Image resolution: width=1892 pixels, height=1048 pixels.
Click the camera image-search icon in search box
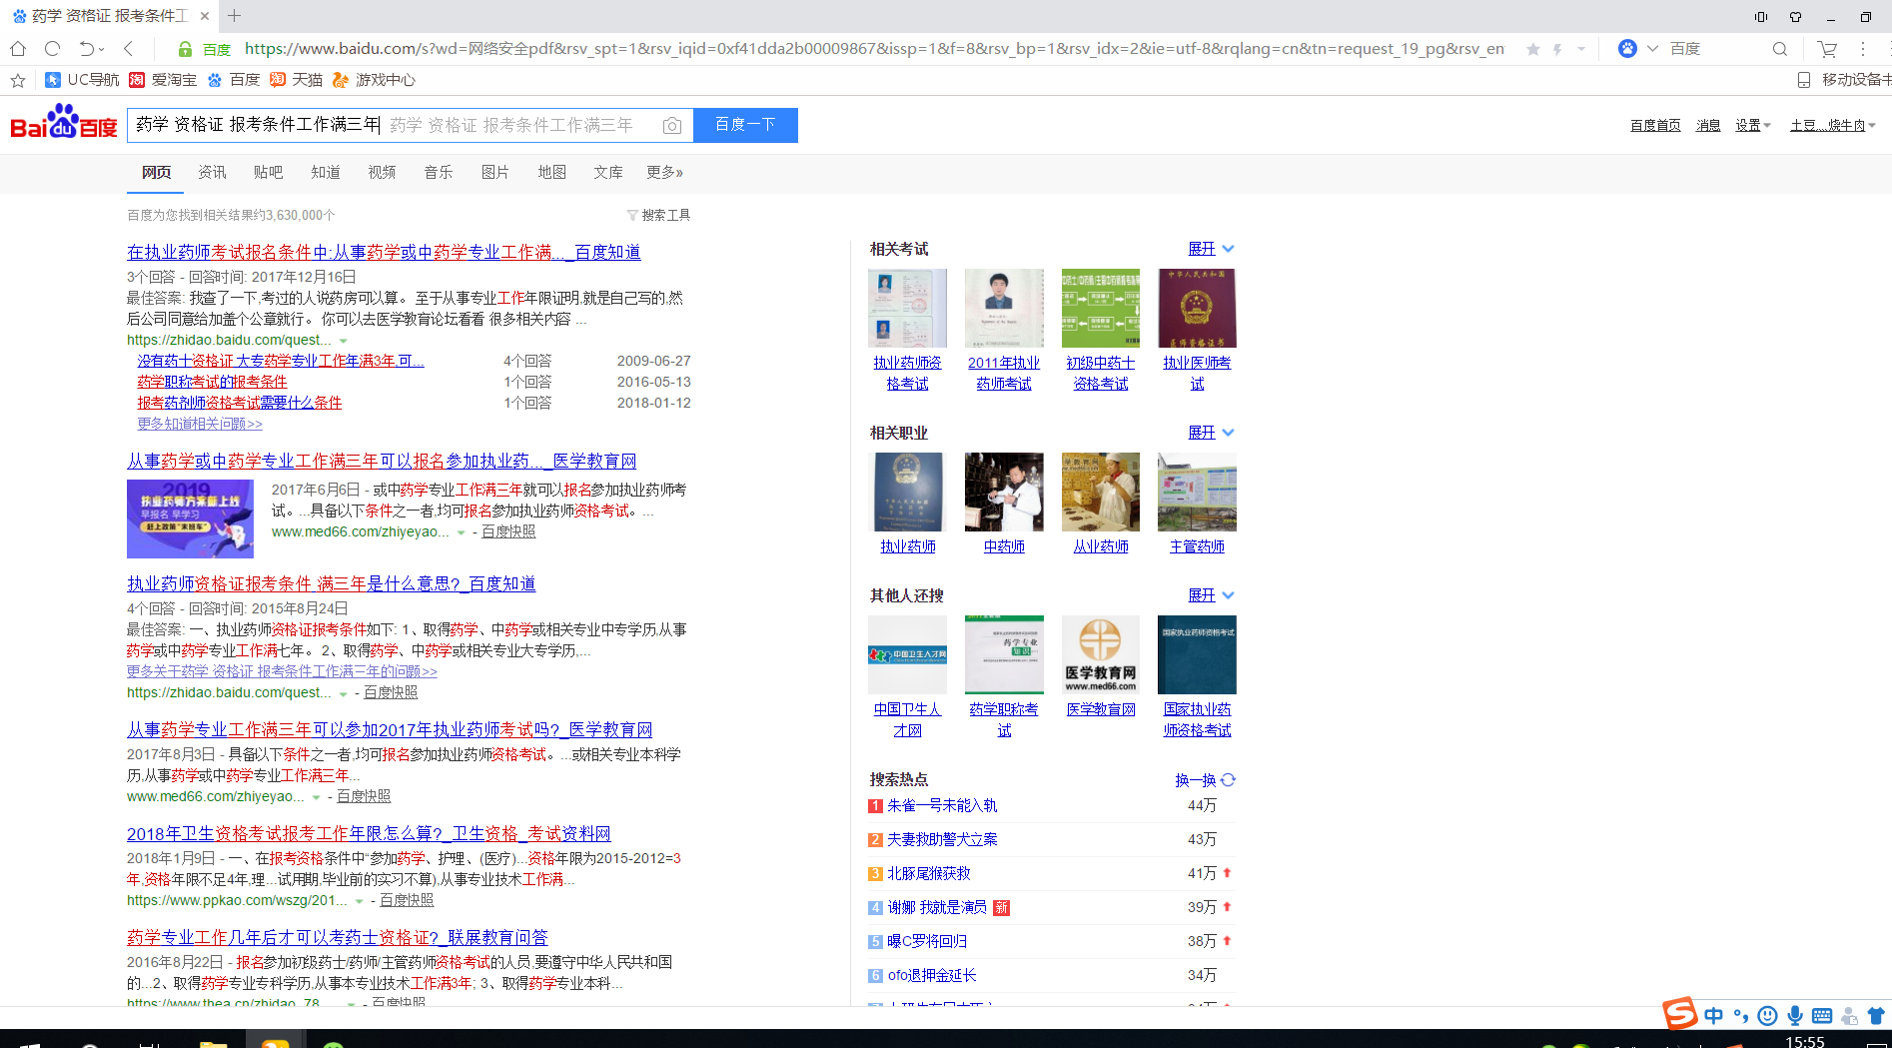(672, 126)
